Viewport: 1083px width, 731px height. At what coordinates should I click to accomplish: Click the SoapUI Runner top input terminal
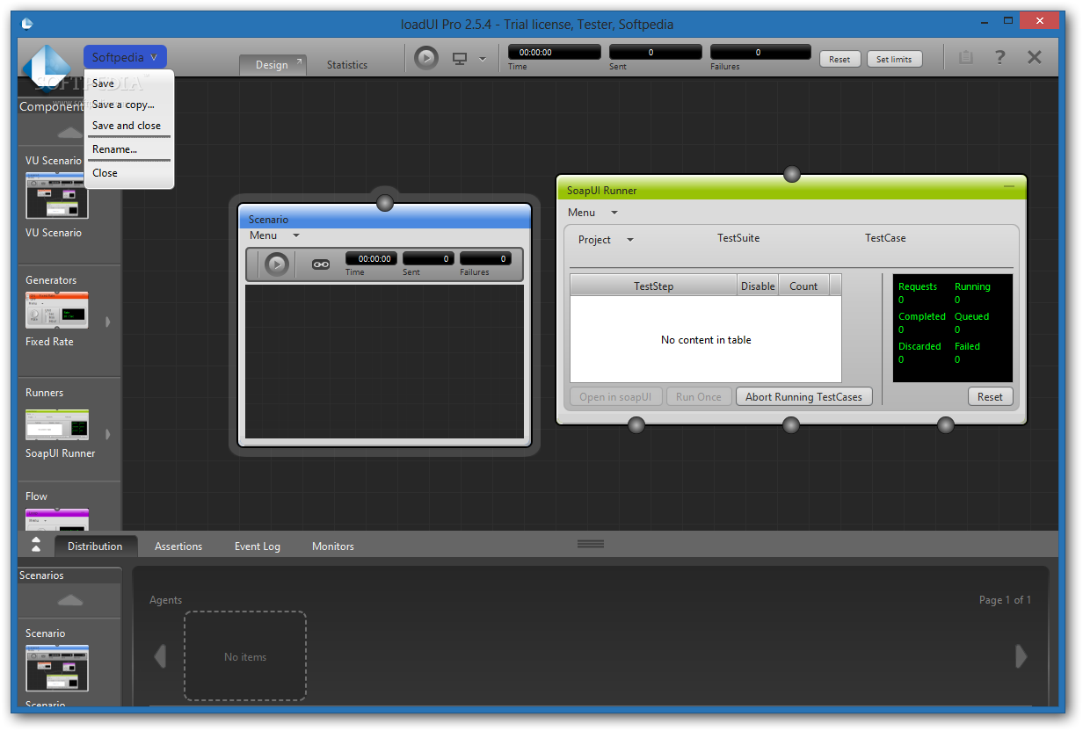click(x=792, y=174)
